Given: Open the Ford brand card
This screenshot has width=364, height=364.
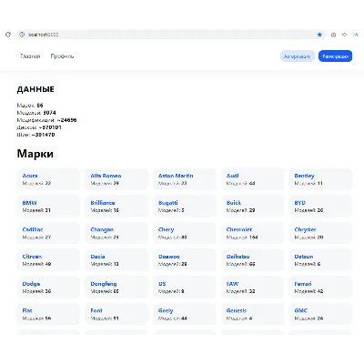Looking at the screenshot, I should tap(116, 314).
